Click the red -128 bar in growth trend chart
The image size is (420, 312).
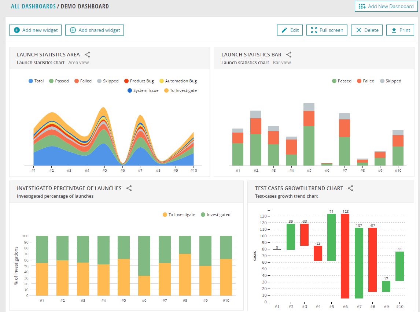point(345,256)
